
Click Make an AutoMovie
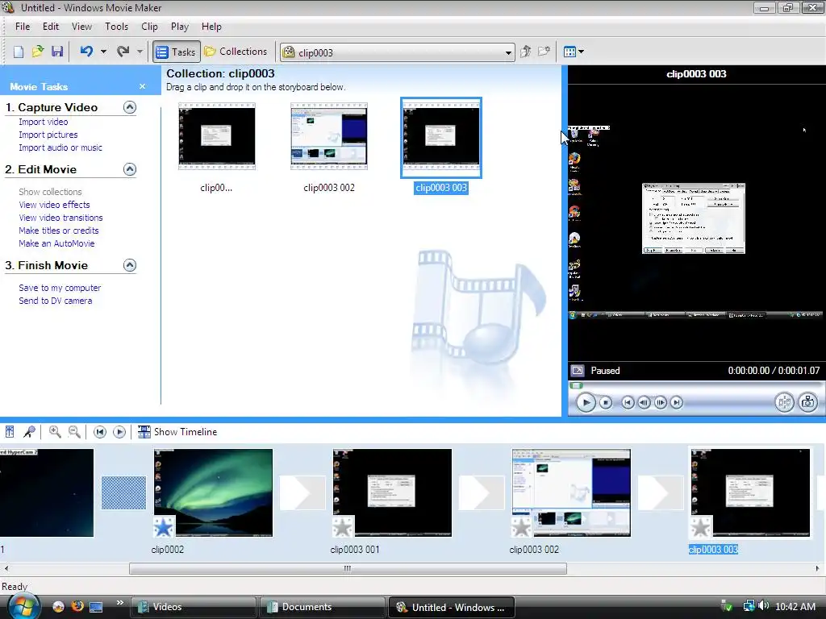(x=56, y=243)
